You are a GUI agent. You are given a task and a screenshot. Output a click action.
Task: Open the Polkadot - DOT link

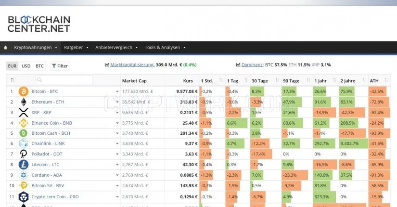[x=47, y=154]
